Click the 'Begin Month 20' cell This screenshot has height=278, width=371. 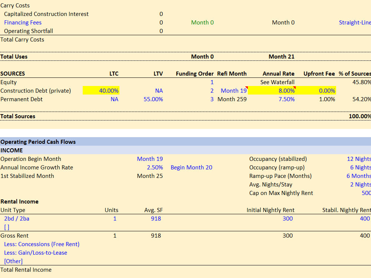[191, 168]
